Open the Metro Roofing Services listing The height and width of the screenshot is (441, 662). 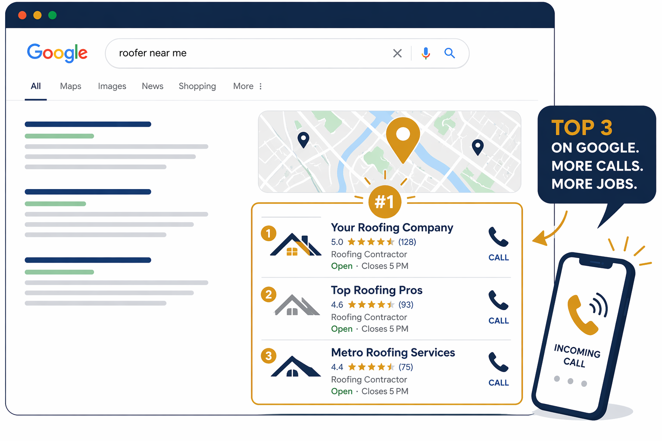click(x=393, y=353)
